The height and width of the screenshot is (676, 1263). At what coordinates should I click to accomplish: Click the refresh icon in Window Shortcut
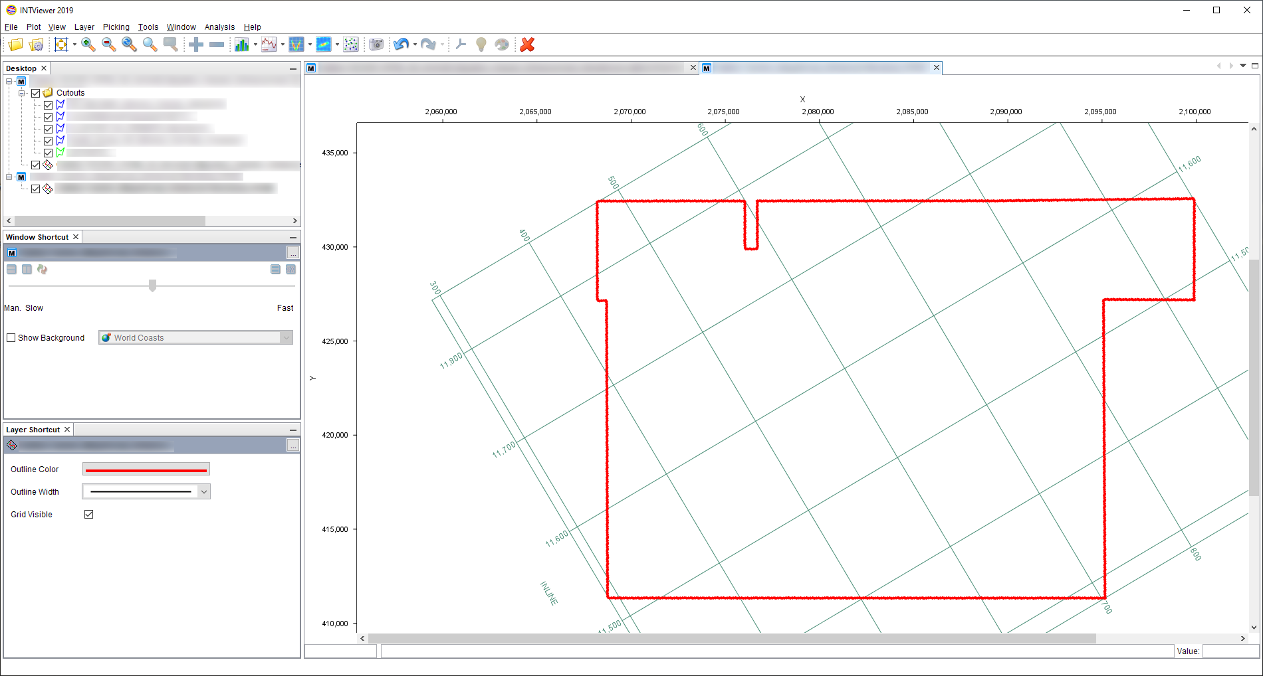pyautogui.click(x=42, y=269)
